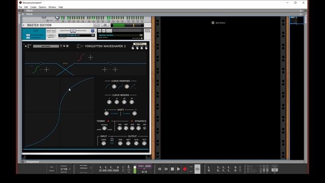Image resolution: width=325 pixels, height=183 pixels.
Task: Stop playback with the stop button
Action: [x=172, y=169]
